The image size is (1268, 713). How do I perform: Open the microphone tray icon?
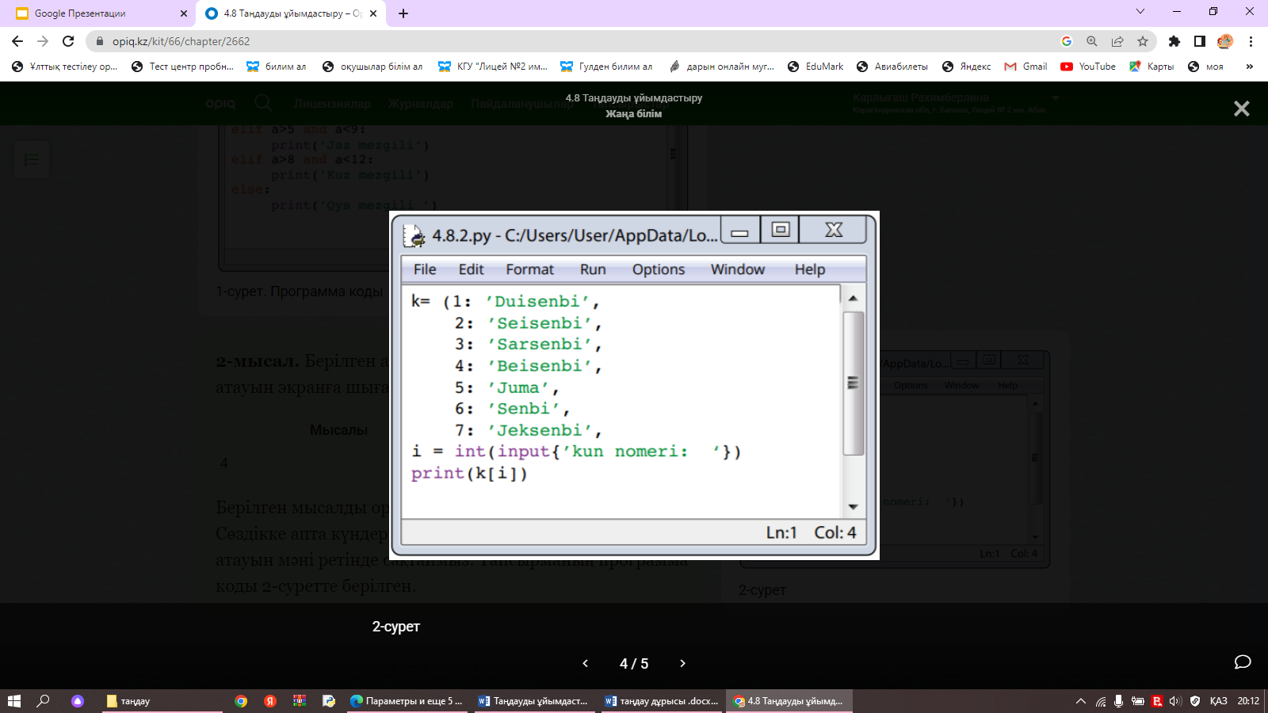tap(1118, 701)
